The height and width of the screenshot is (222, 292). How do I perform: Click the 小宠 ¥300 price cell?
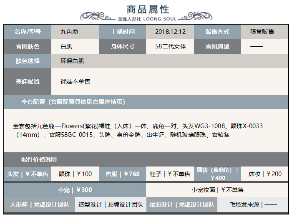click(x=75, y=190)
